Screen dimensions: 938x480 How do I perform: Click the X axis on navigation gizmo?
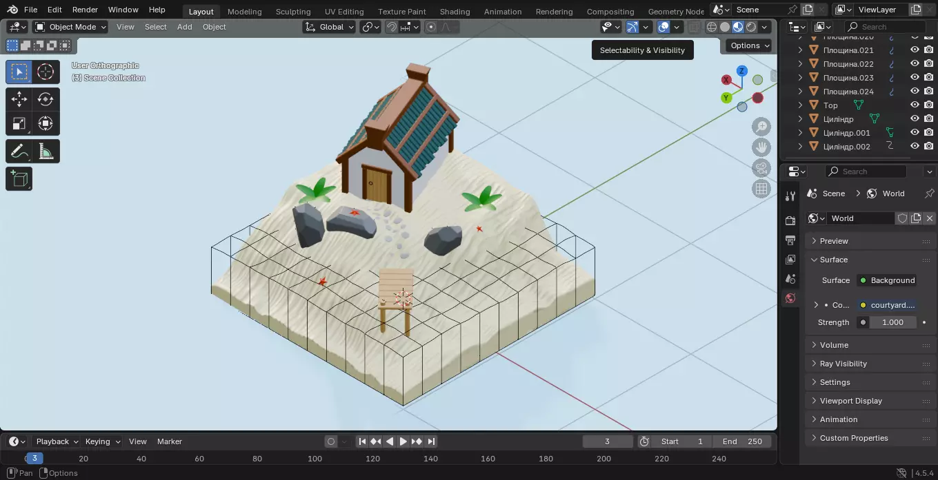726,80
